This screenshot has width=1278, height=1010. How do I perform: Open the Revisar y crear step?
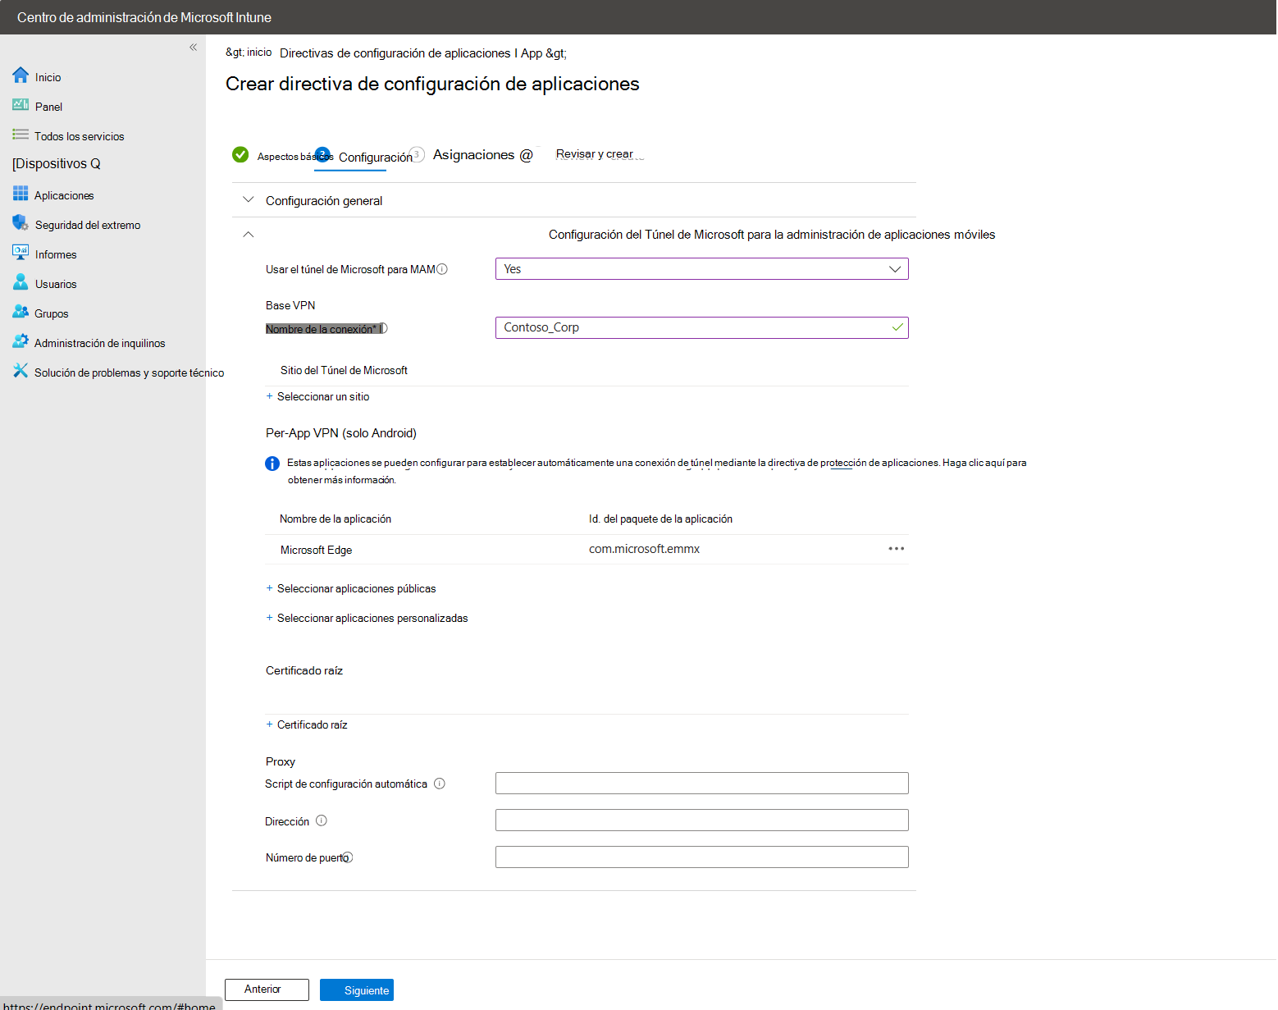(595, 154)
